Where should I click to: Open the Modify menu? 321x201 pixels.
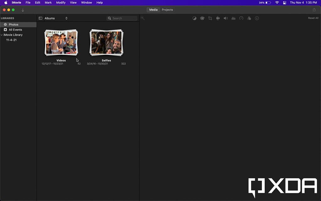(61, 3)
